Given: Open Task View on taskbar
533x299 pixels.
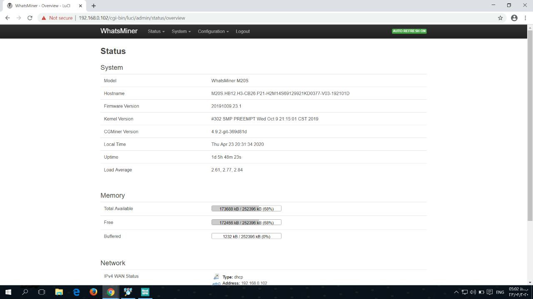Looking at the screenshot, I should coord(42,292).
